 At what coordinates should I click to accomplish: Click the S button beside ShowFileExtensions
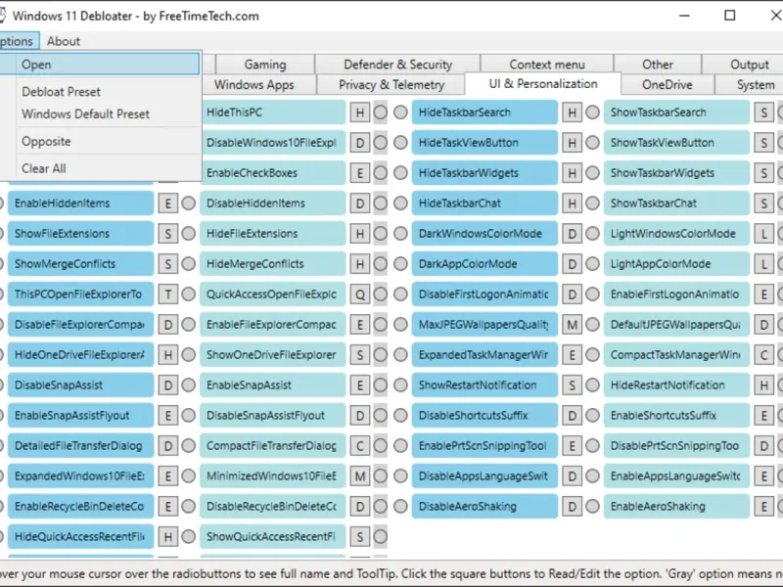[x=167, y=234]
